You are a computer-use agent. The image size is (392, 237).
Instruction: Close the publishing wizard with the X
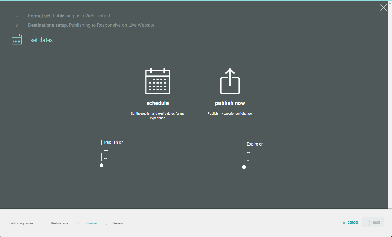(x=383, y=7)
